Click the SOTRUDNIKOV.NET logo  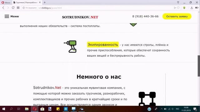[80, 17]
